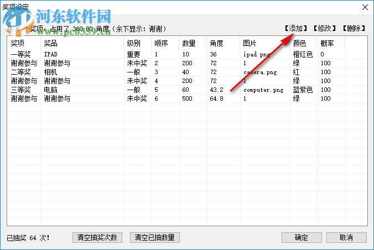Click the 10 quantity cell
Screen dimensions: 374x250
pyautogui.click(x=185, y=54)
